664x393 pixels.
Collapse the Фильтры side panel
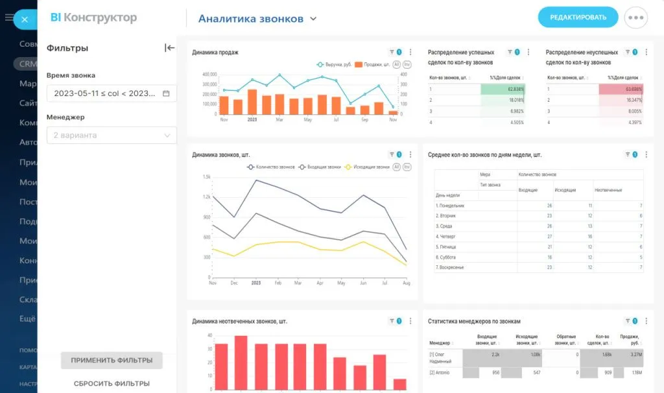169,47
